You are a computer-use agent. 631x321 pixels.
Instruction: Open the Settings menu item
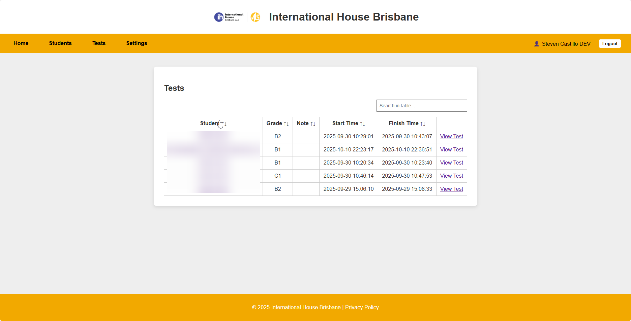137,43
